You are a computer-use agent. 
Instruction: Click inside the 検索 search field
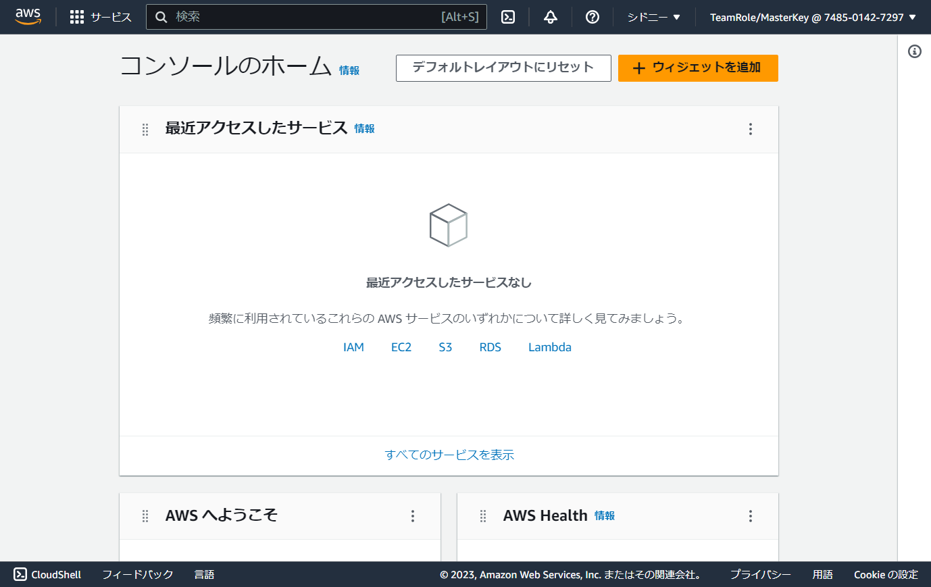(x=316, y=17)
